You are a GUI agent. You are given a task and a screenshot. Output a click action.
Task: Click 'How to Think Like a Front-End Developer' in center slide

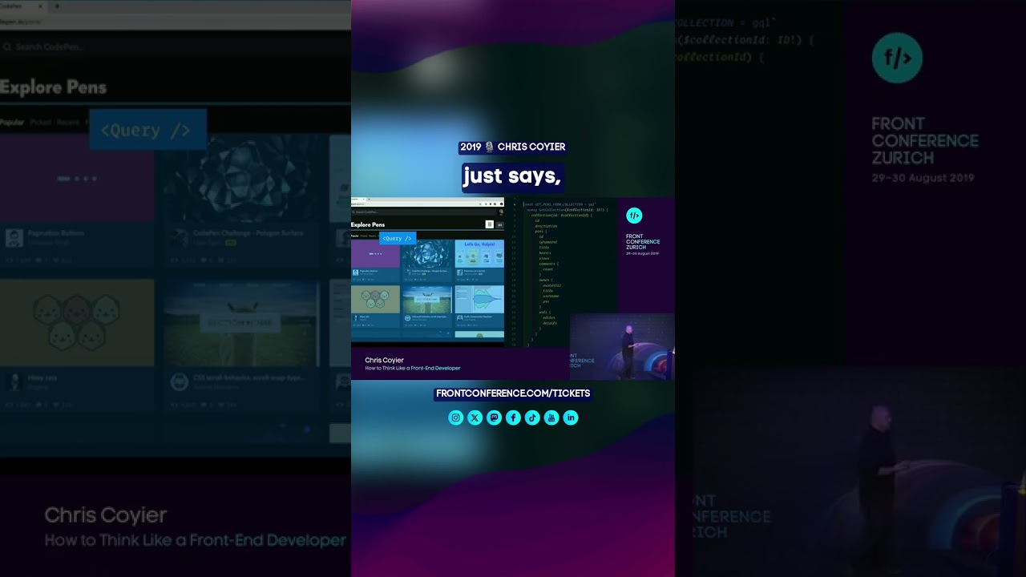(413, 369)
